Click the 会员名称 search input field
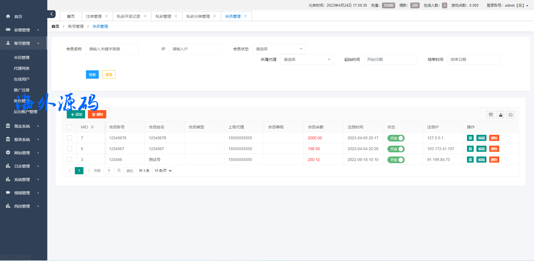 point(112,49)
